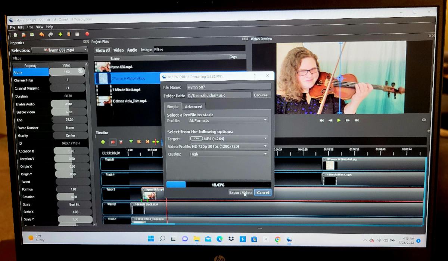Click the Undo arrow in toolbar
448x261 pixels.
[41, 34]
